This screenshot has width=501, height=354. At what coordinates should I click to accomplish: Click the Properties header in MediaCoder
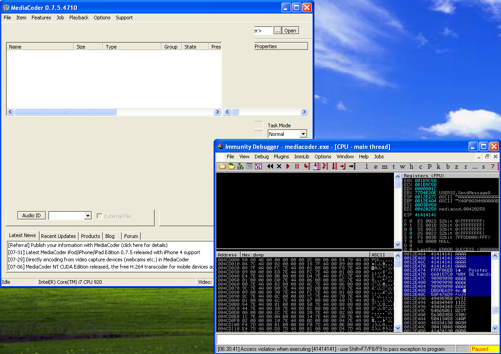click(x=281, y=46)
